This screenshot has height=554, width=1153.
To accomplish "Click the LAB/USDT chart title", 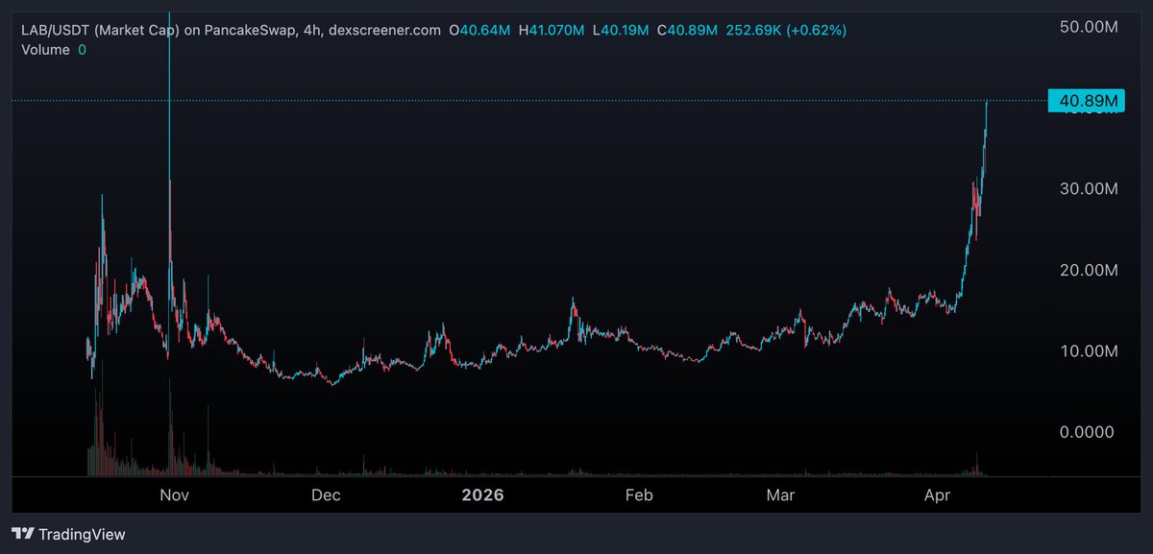I will pos(231,31).
